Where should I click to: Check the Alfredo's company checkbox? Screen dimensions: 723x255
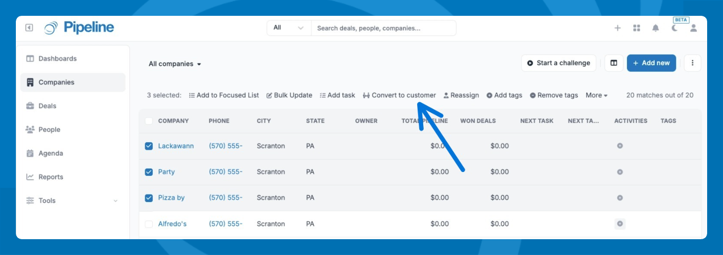(x=149, y=224)
